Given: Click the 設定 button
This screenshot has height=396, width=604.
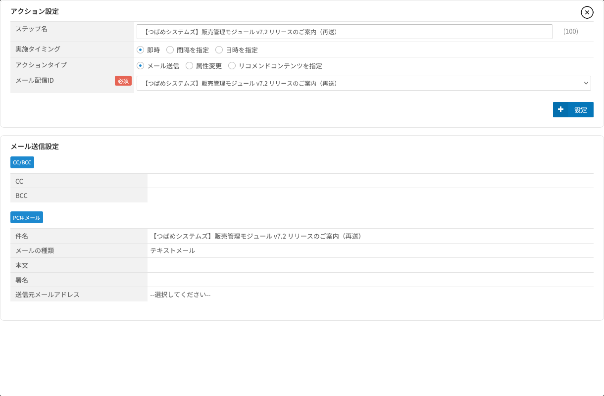Looking at the screenshot, I should [x=573, y=110].
